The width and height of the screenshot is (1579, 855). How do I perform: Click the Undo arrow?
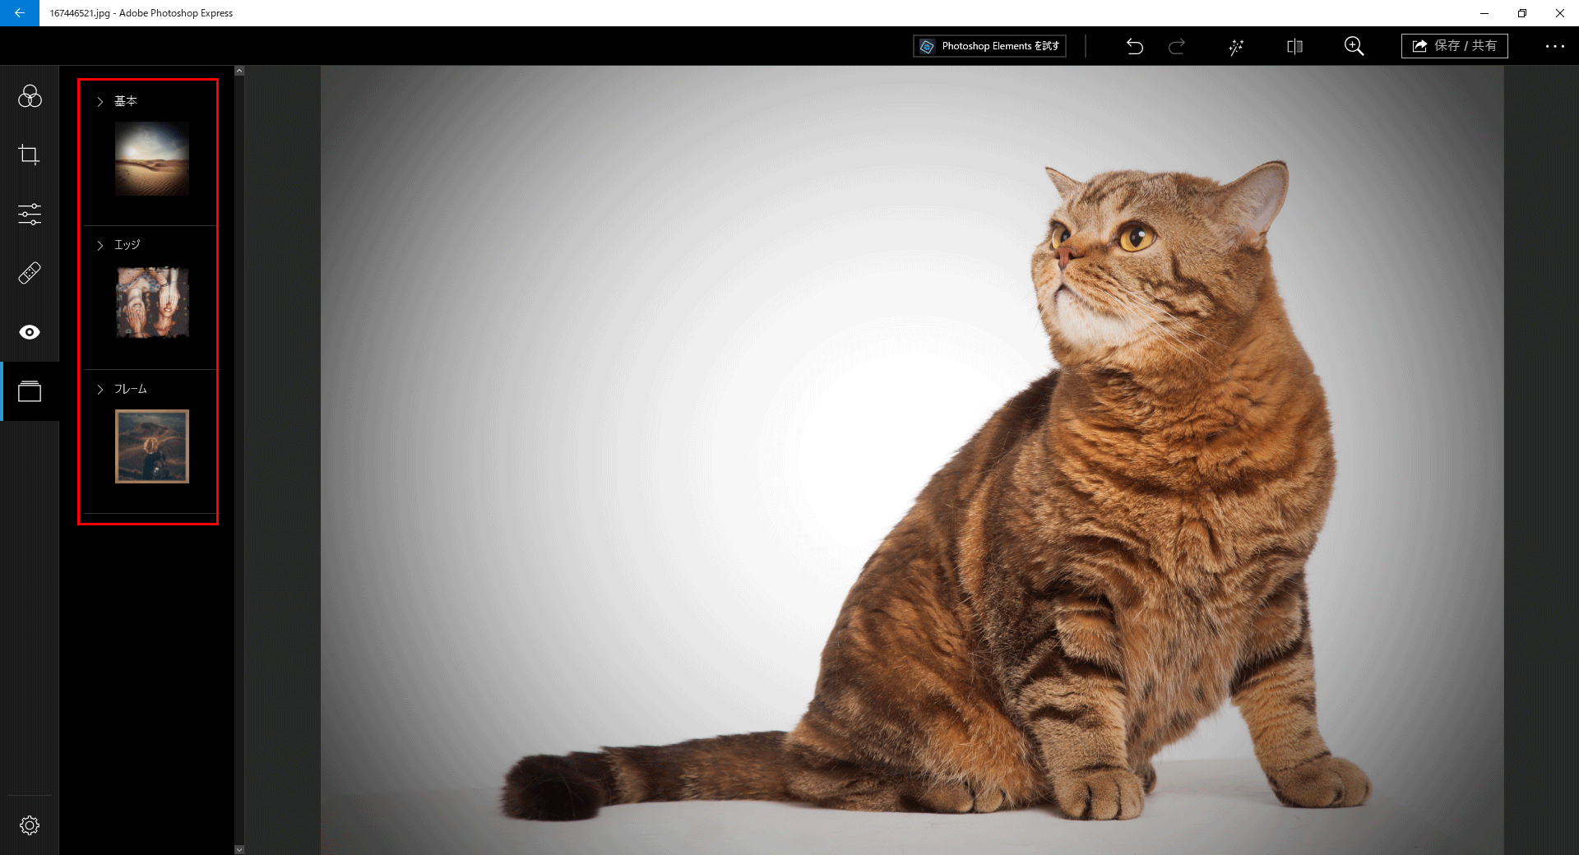point(1135,47)
